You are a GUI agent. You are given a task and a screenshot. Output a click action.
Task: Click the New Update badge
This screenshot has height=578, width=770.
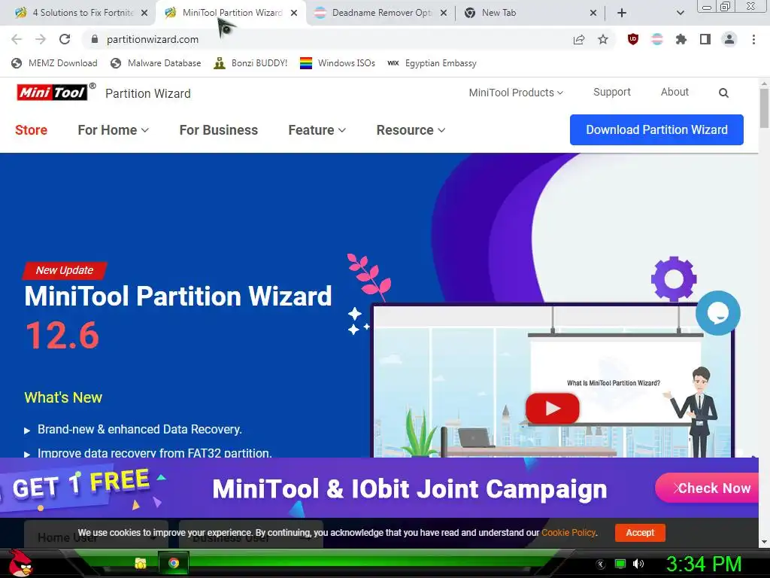coord(65,270)
